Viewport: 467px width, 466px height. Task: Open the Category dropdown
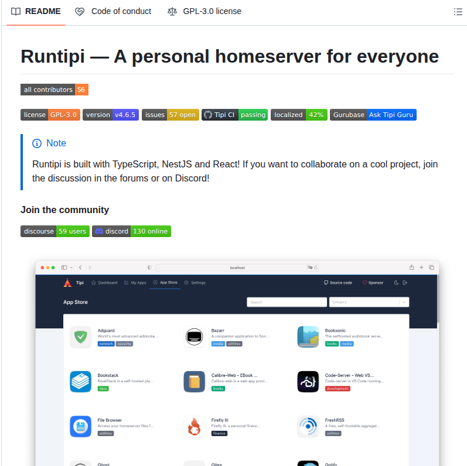(369, 302)
